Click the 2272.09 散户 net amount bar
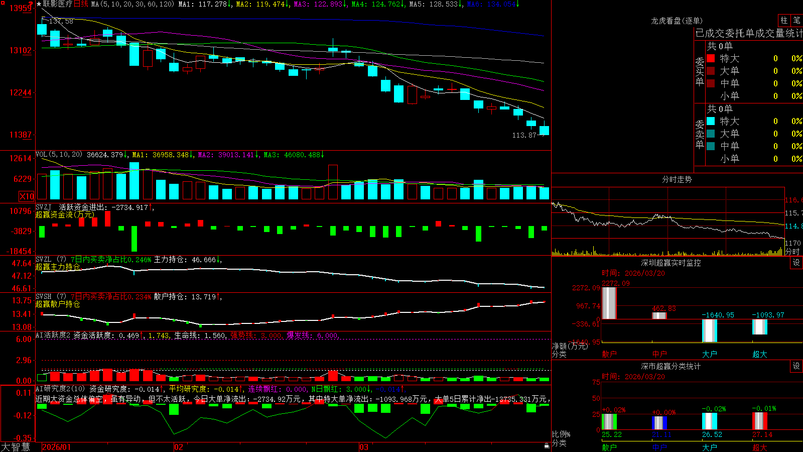 [x=609, y=303]
